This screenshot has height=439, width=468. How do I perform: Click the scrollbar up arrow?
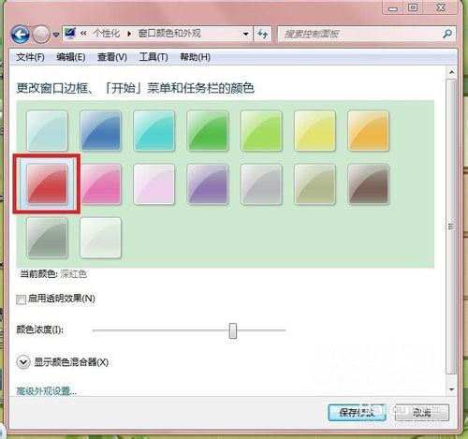click(x=451, y=72)
